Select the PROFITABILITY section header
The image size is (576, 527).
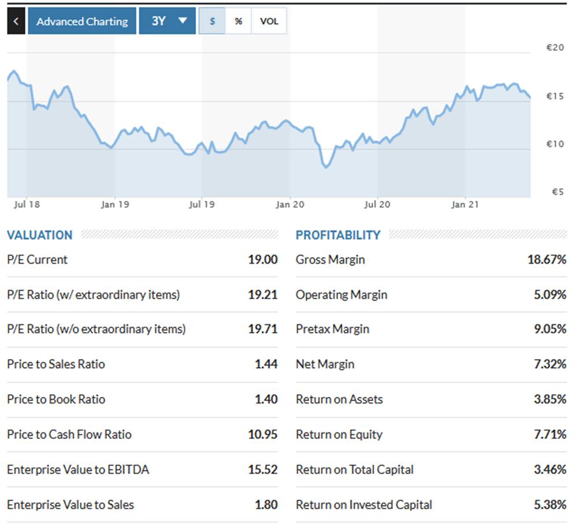[x=338, y=235]
